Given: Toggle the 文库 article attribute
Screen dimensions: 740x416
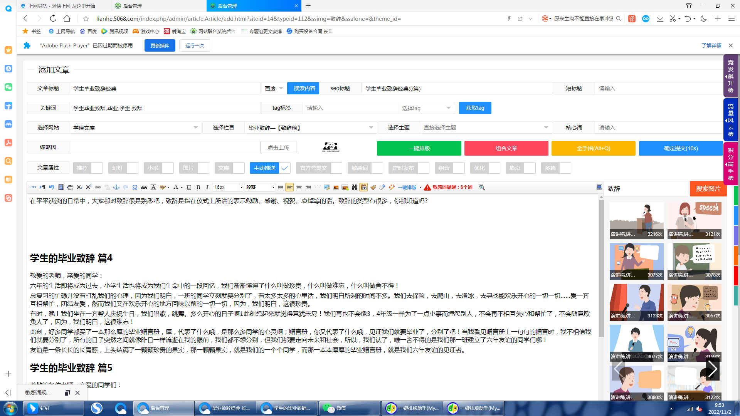Looking at the screenshot, I should [230, 168].
